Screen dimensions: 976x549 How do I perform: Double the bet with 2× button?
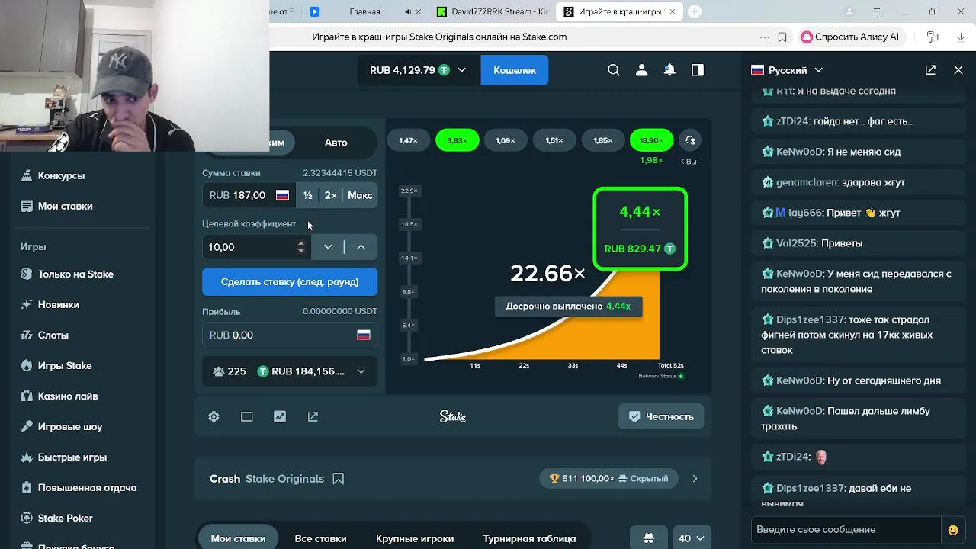[x=330, y=196]
